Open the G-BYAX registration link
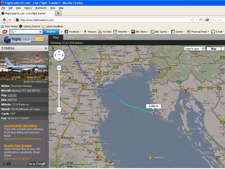Viewport: 225px width, 169px height. pyautogui.click(x=12, y=95)
